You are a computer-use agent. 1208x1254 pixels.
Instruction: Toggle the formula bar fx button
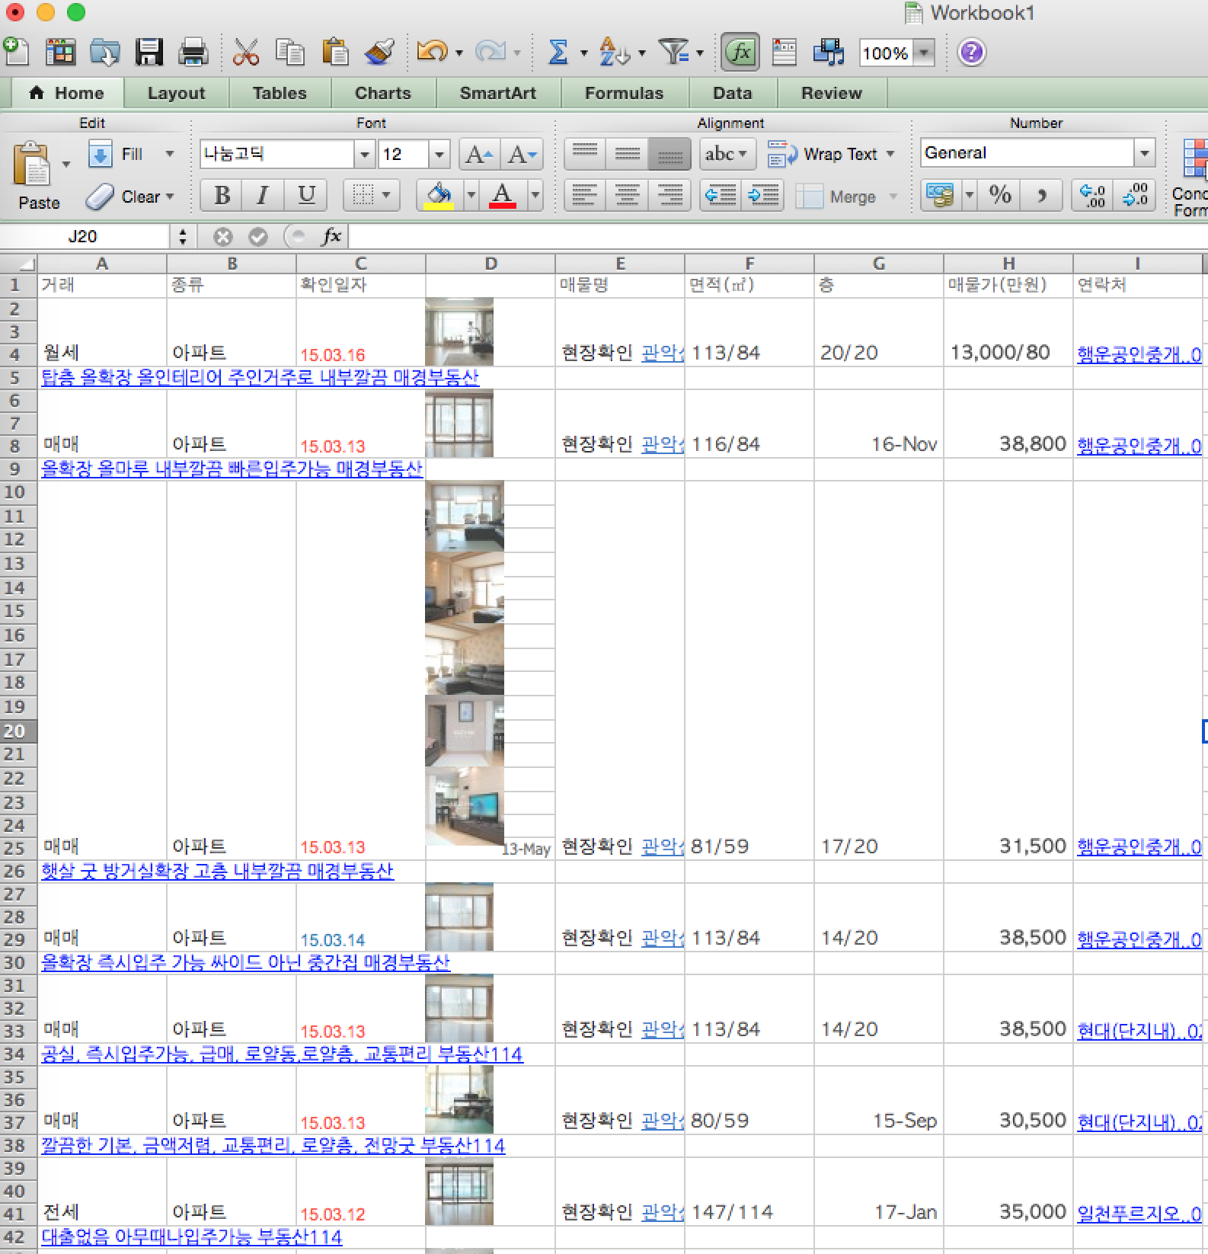click(x=740, y=53)
